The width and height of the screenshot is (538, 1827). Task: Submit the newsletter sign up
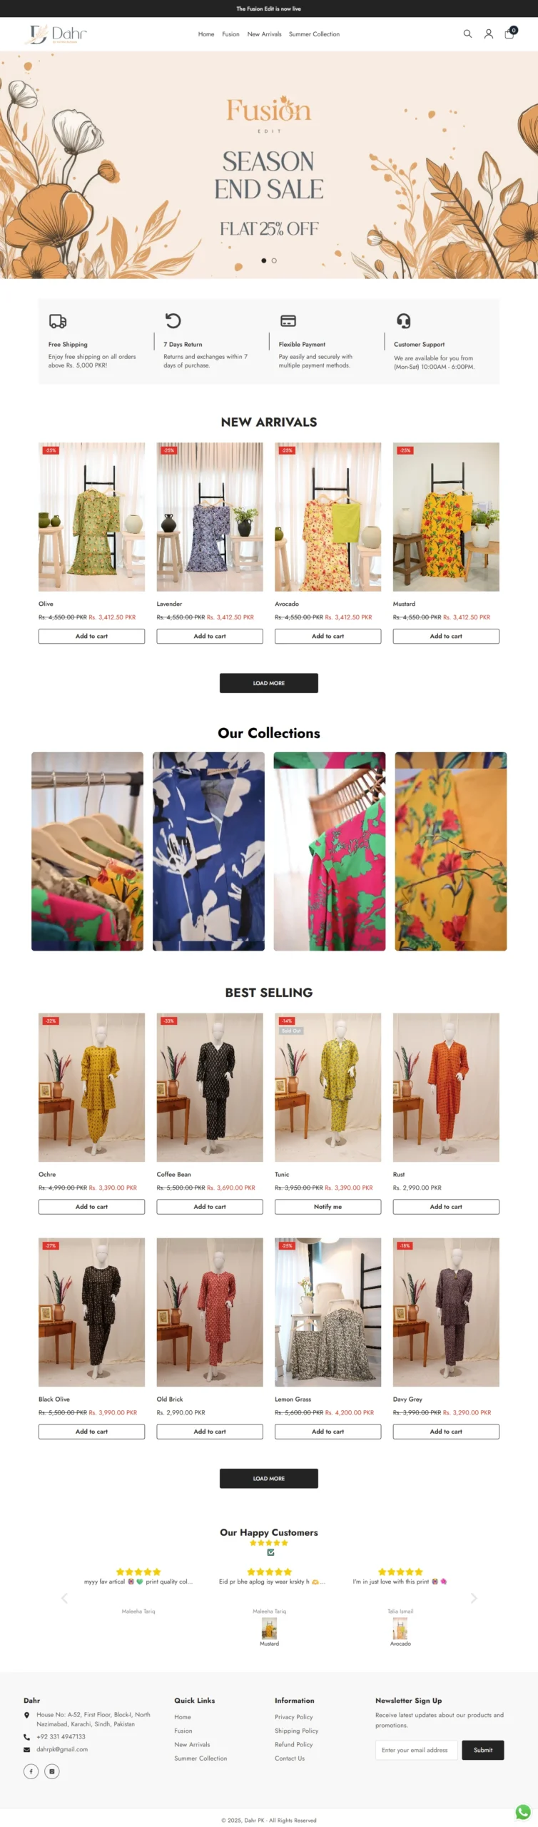point(483,1749)
